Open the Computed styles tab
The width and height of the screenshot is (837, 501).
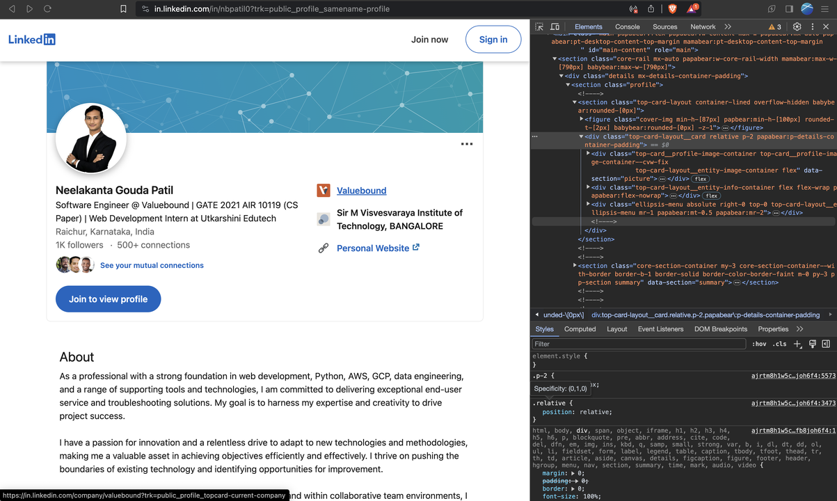[580, 329]
